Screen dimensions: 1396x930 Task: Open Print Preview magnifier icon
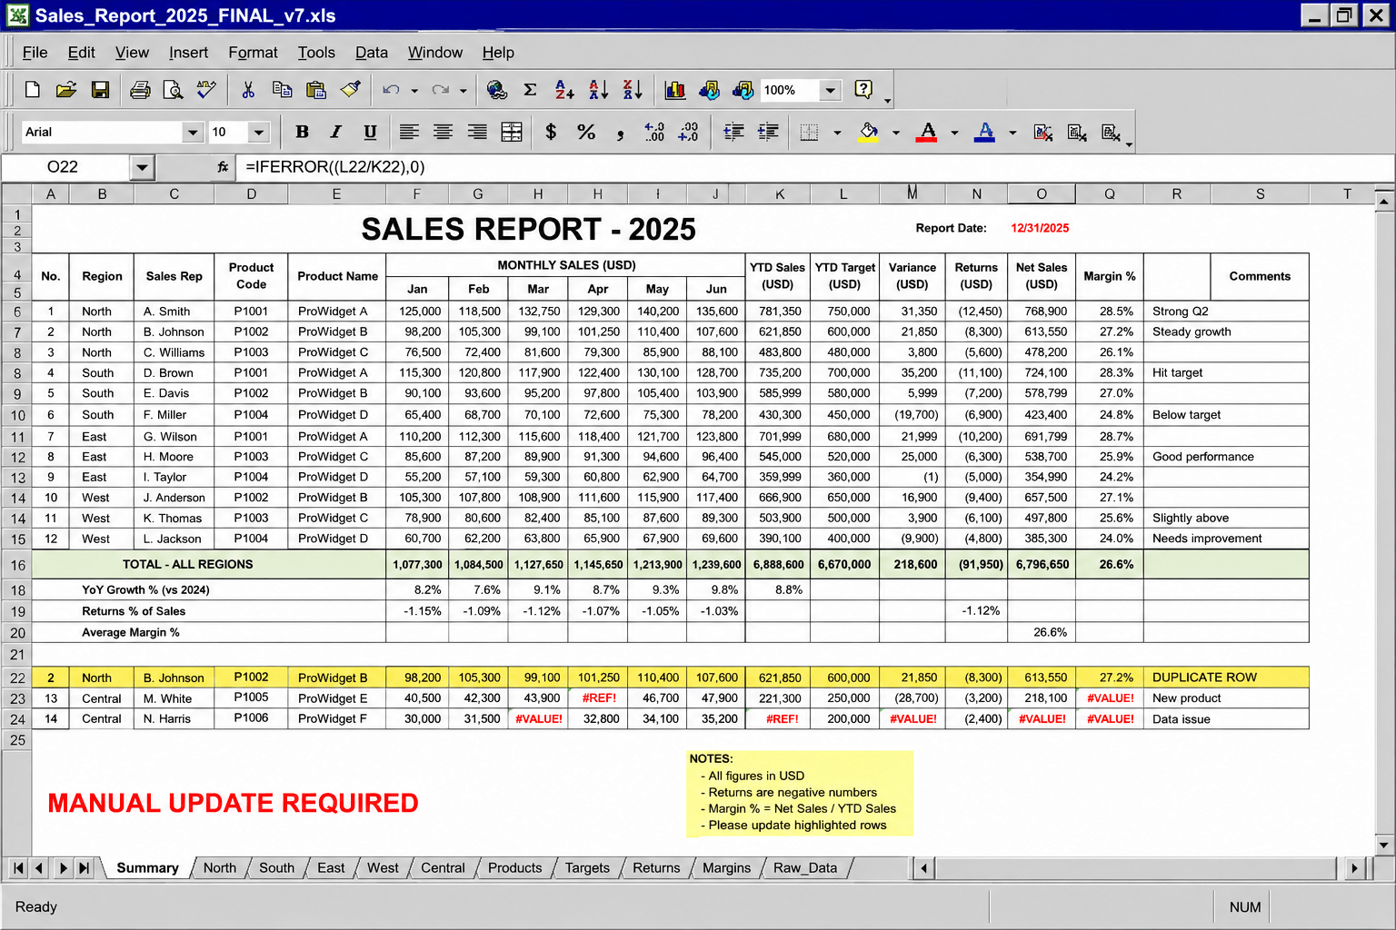pos(173,89)
